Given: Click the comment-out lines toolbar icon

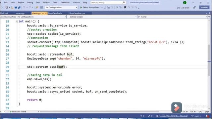Looking at the screenshot, I should [117, 8].
